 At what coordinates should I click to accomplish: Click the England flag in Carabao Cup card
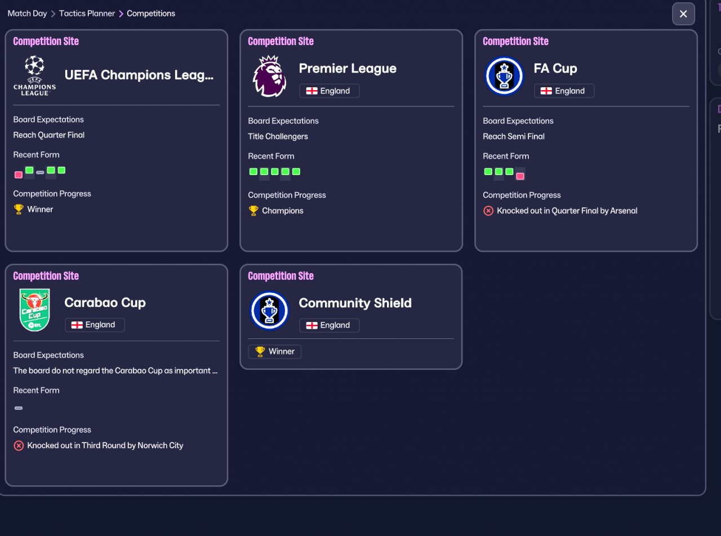77,325
